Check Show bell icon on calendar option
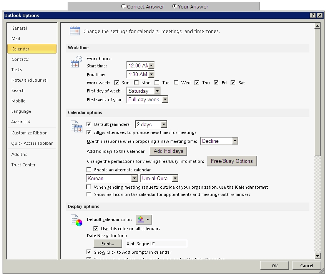Screen dimensions: 329x278 (x=89, y=194)
